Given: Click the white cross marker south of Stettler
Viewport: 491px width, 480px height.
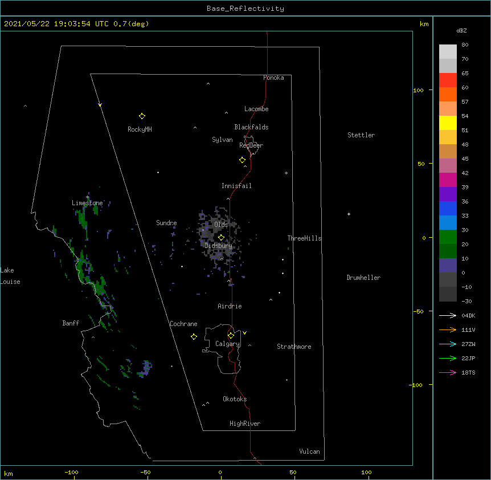Looking at the screenshot, I should (349, 214).
